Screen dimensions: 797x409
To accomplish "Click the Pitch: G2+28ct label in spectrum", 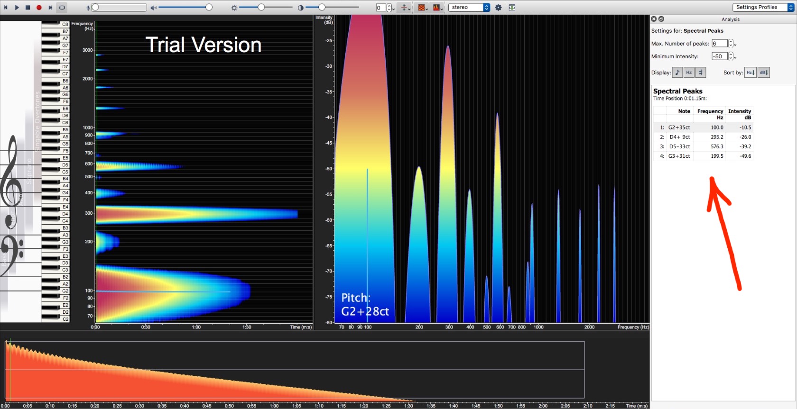I will coord(365,305).
